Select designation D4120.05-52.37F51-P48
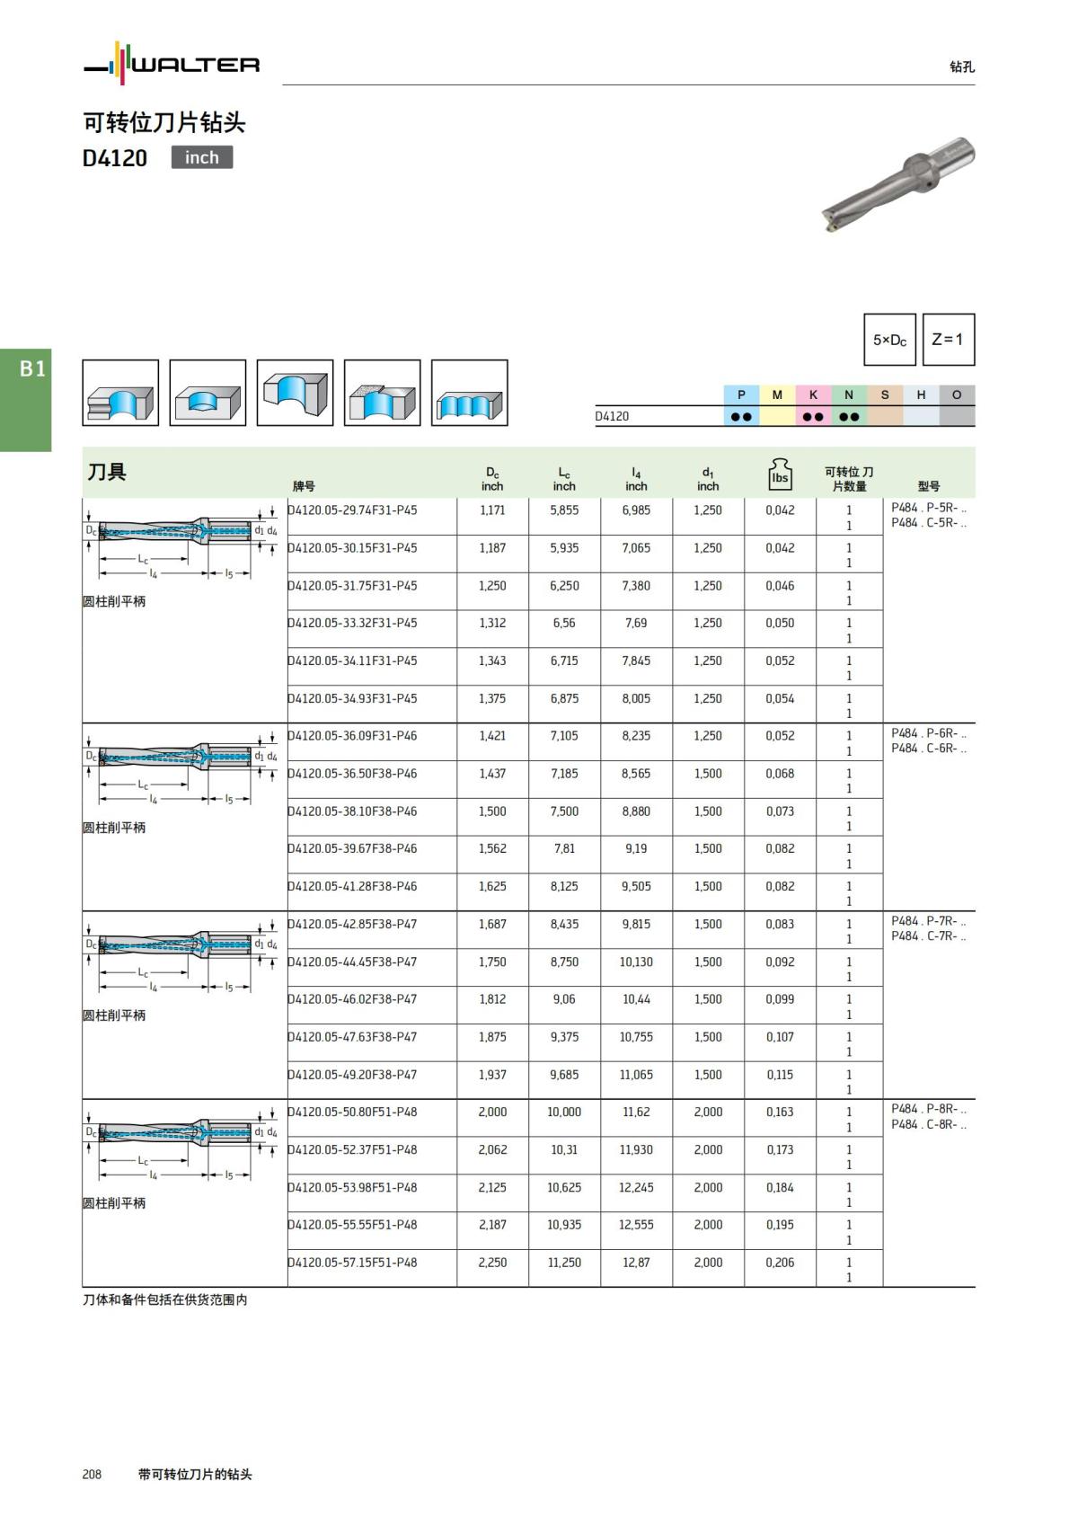This screenshot has height=1525, width=1078. coord(352,1149)
